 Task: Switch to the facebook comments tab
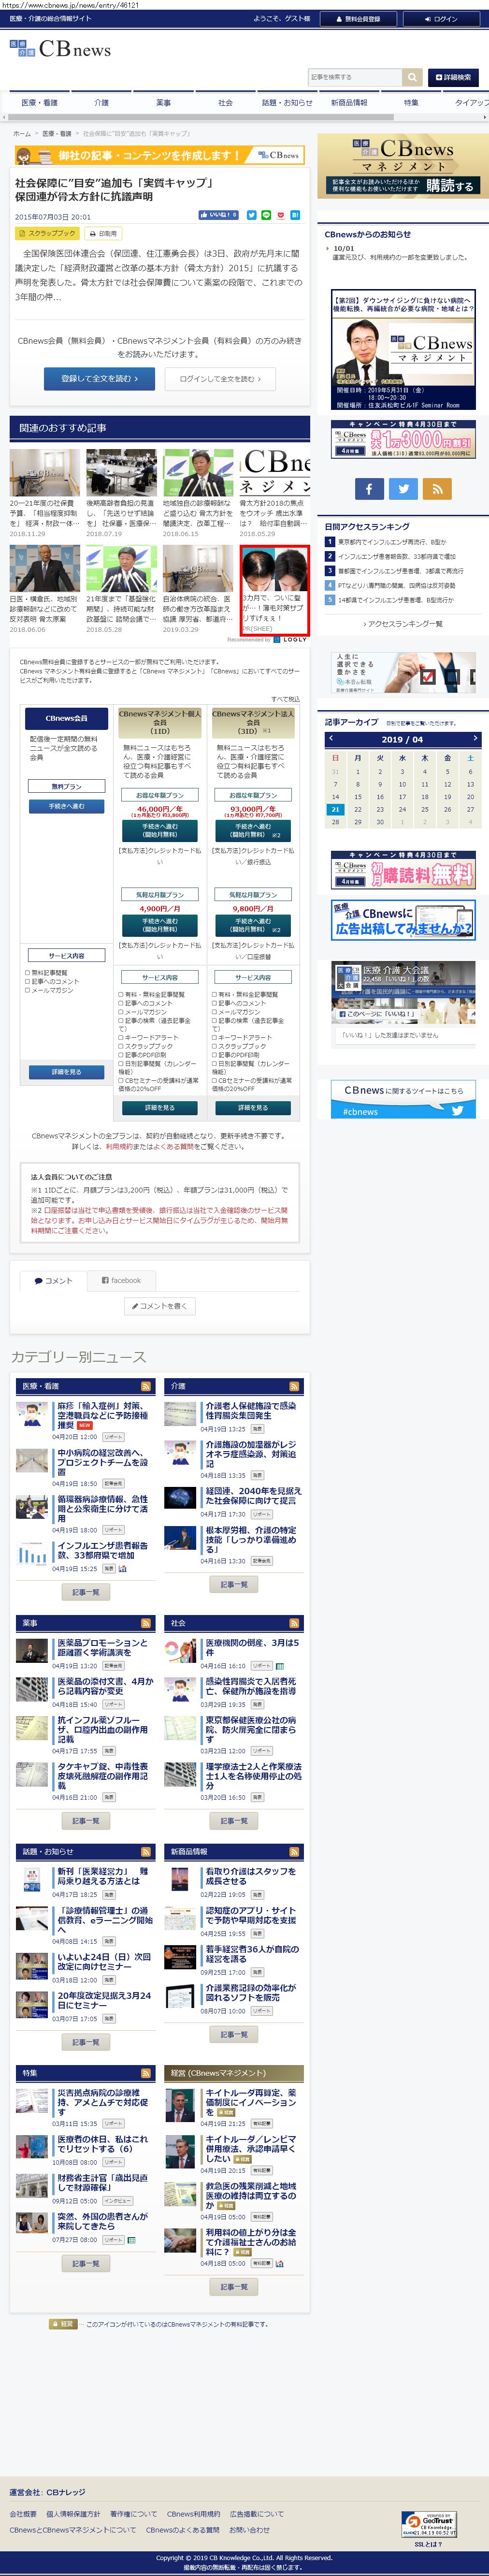pyautogui.click(x=121, y=1280)
